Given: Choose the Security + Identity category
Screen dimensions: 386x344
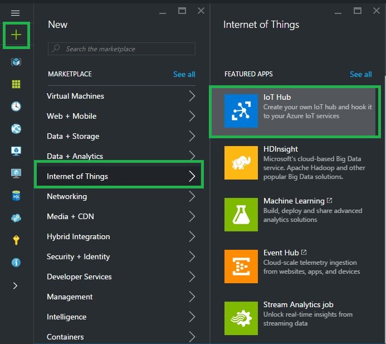Looking at the screenshot, I should click(79, 256).
